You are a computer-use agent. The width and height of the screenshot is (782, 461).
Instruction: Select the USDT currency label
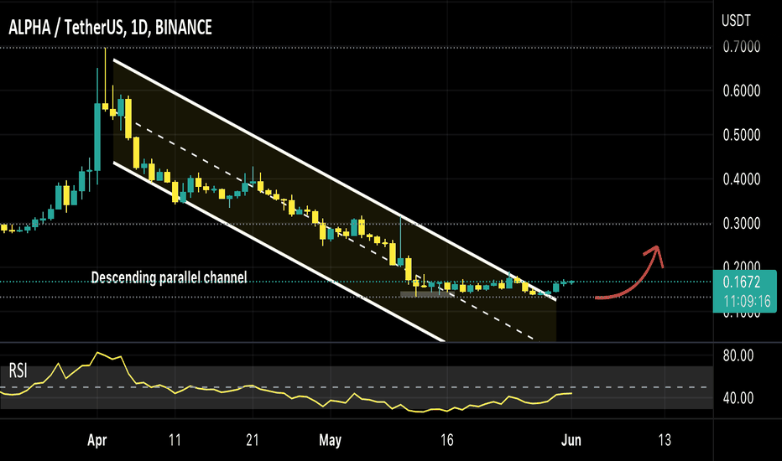(x=736, y=21)
